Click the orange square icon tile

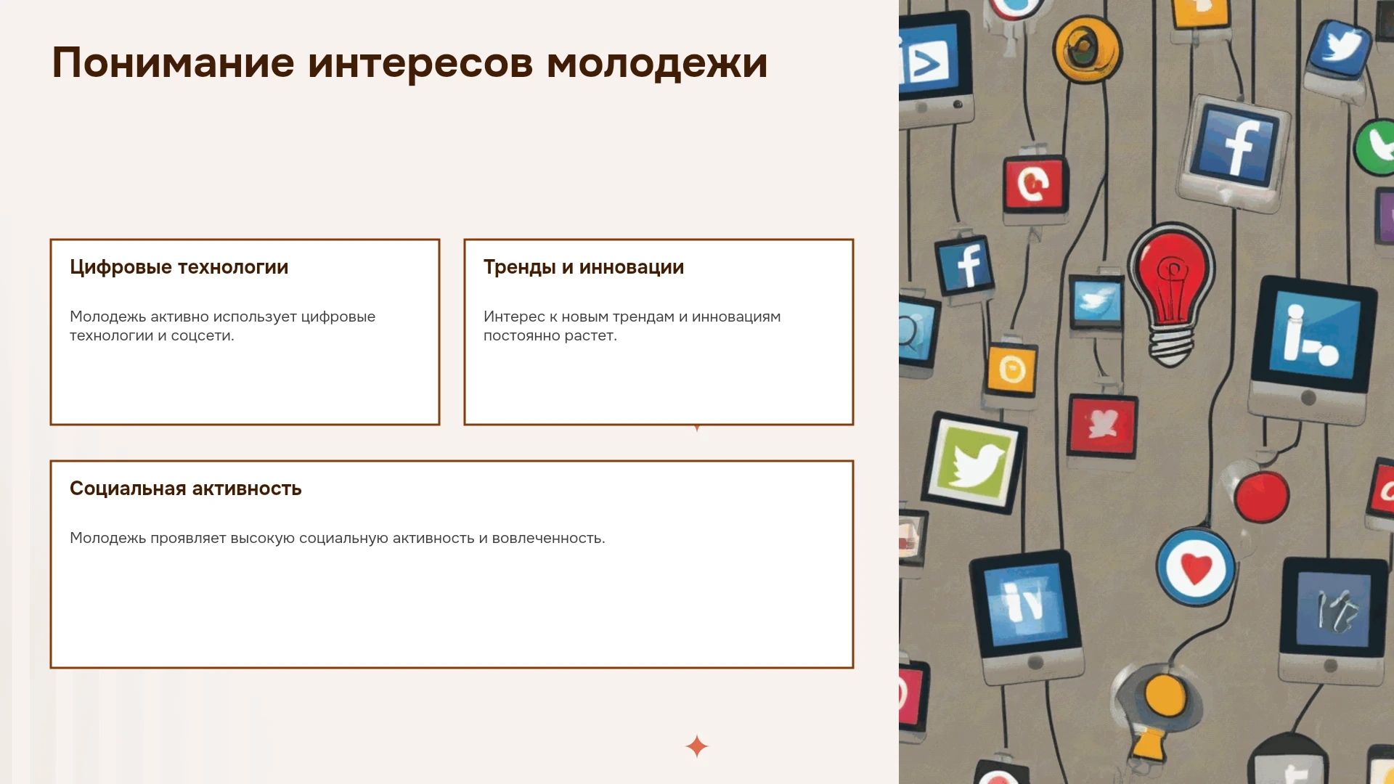[1012, 369]
